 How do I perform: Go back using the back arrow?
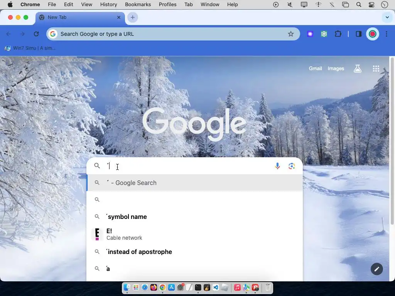pos(8,34)
